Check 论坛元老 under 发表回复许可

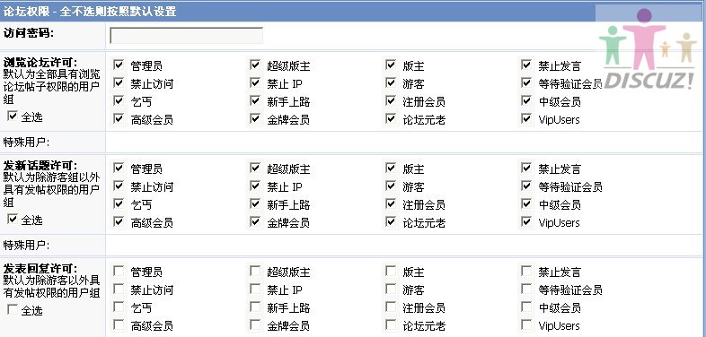[x=391, y=324]
